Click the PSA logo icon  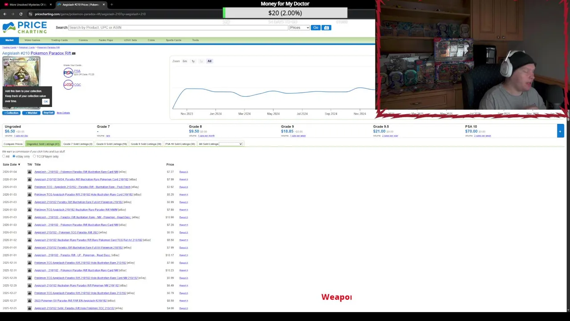click(x=68, y=73)
